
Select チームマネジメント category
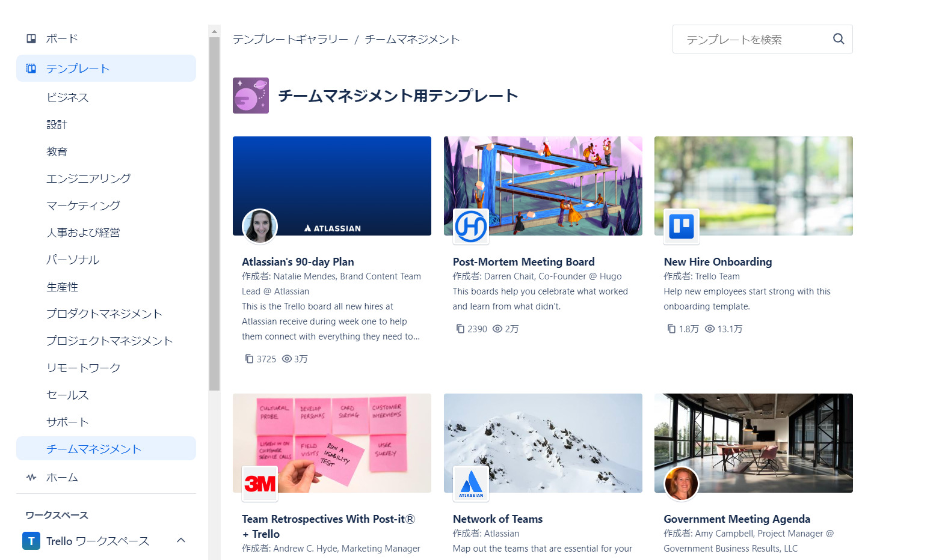click(106, 448)
